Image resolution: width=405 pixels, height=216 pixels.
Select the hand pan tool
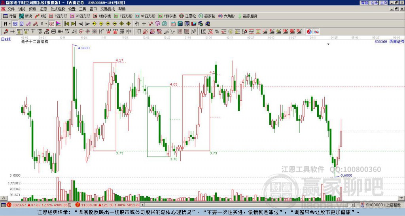click(137, 24)
